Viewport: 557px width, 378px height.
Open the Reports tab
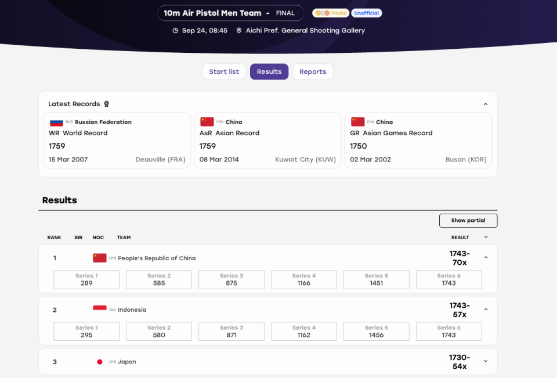[313, 72]
